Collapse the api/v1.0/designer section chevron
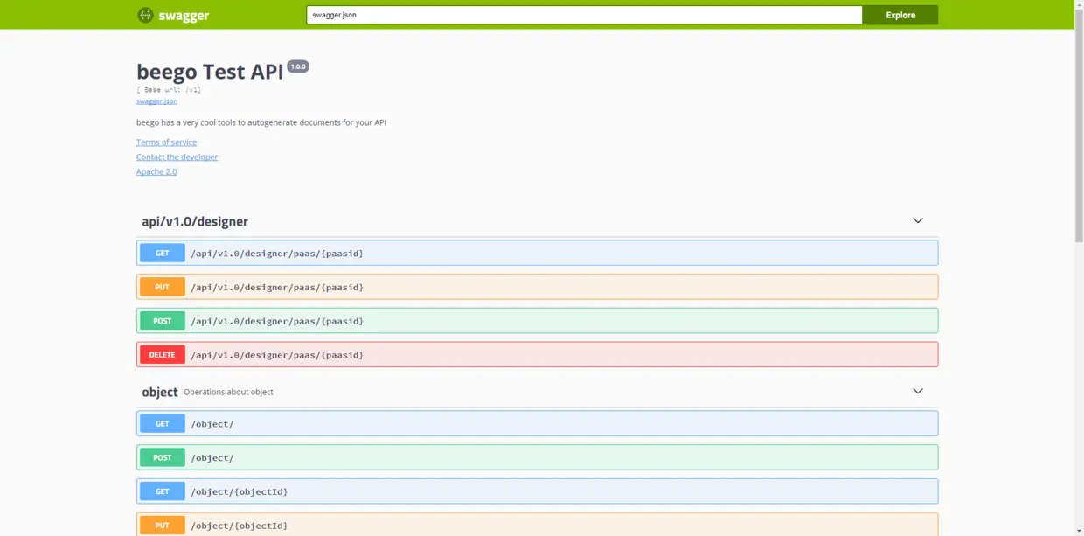 pyautogui.click(x=918, y=220)
